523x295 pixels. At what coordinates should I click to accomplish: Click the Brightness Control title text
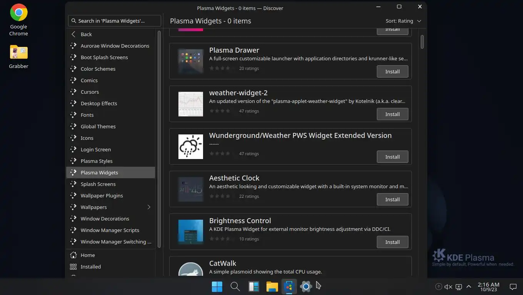[240, 221]
